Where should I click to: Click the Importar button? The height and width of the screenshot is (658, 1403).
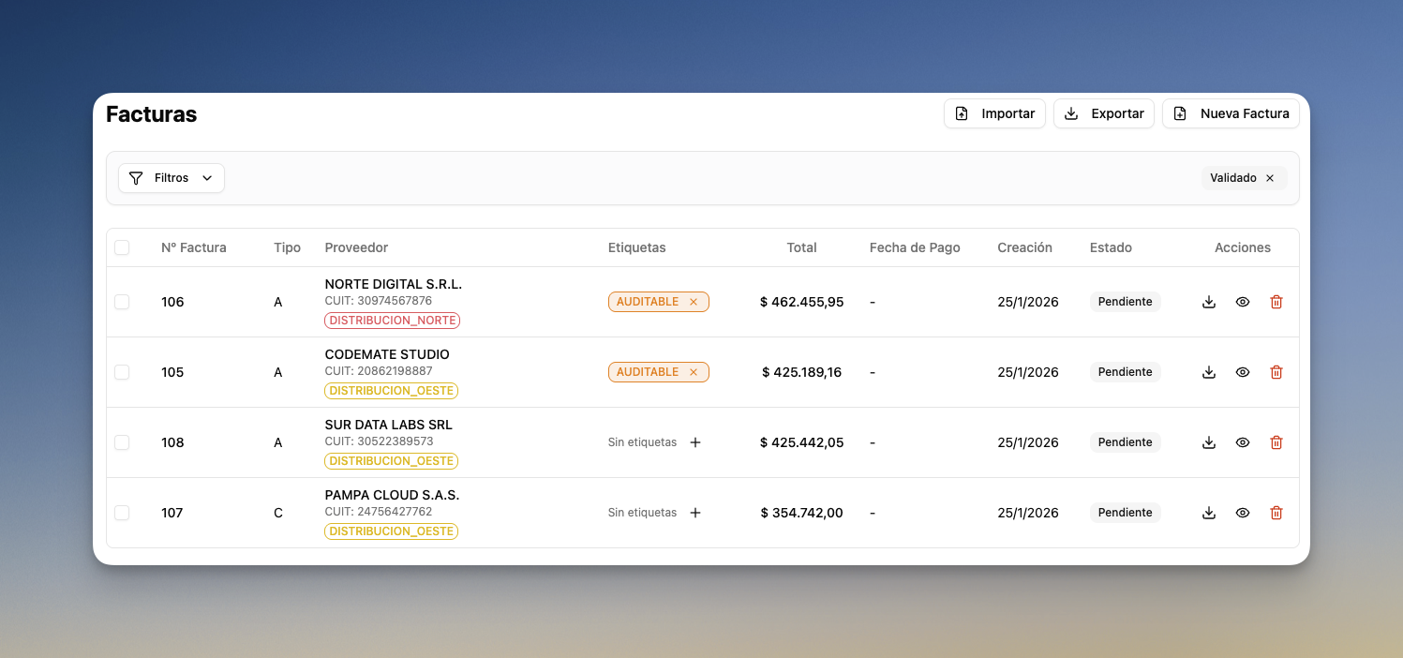point(994,113)
